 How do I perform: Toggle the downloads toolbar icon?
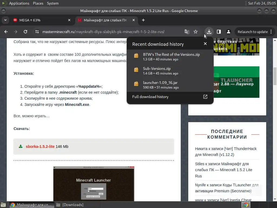(x=209, y=32)
